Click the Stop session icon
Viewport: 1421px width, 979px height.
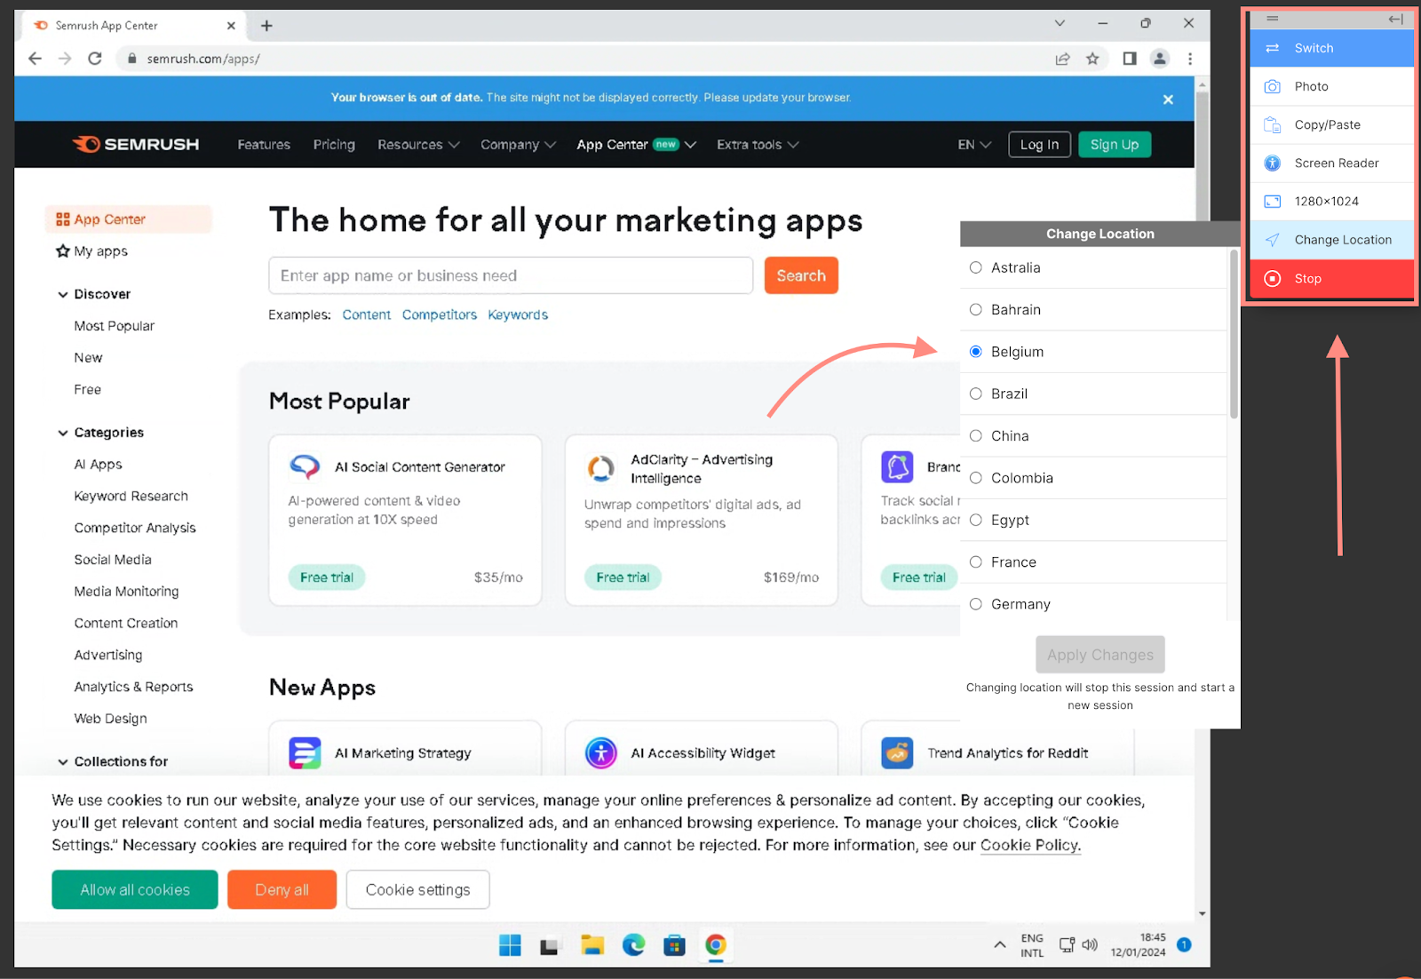tap(1272, 279)
